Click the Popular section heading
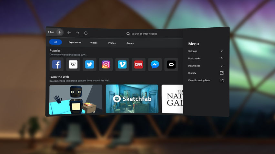 55,50
